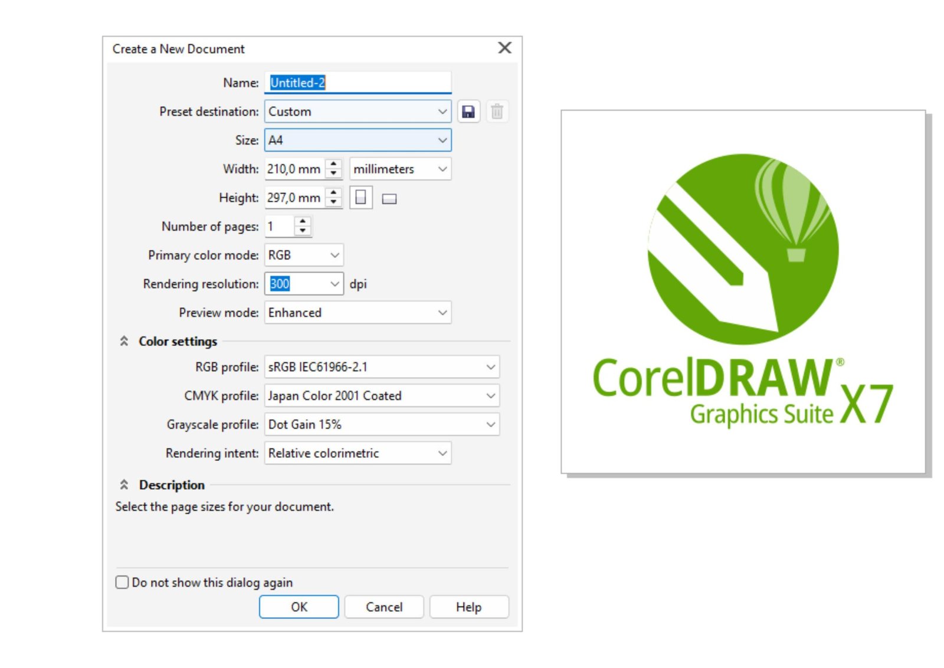Screen dimensions: 944x668
Task: Delete the preset via trash icon
Action: tap(496, 112)
